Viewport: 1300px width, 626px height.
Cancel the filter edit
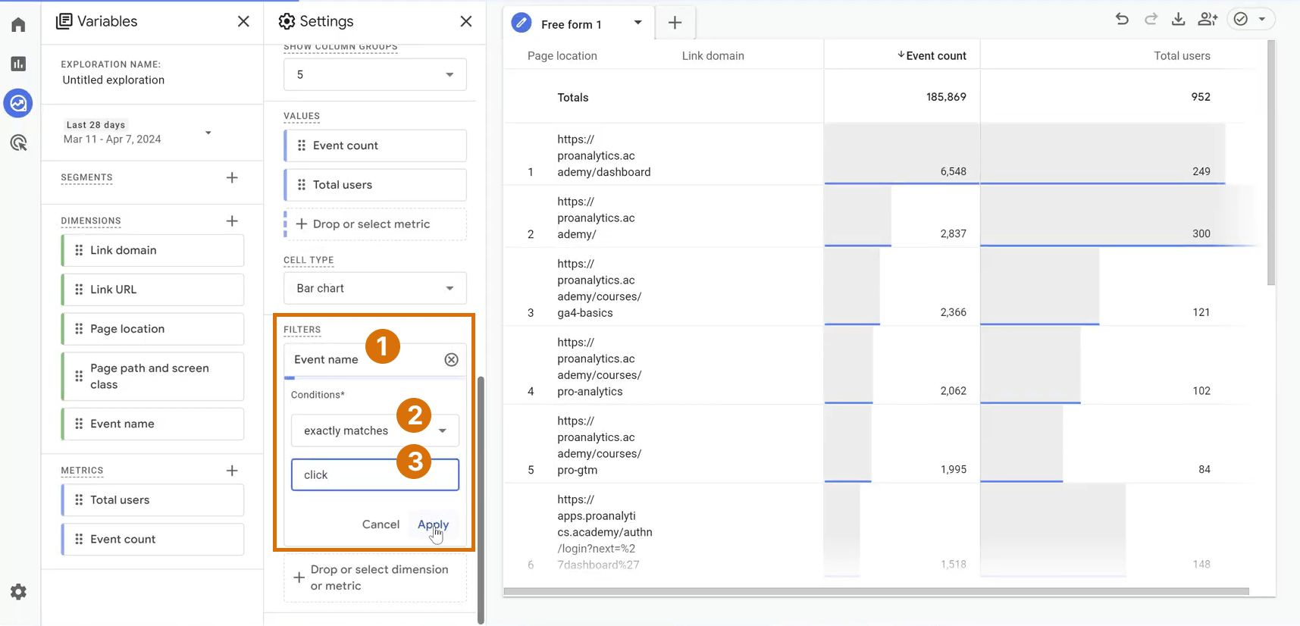coord(381,524)
